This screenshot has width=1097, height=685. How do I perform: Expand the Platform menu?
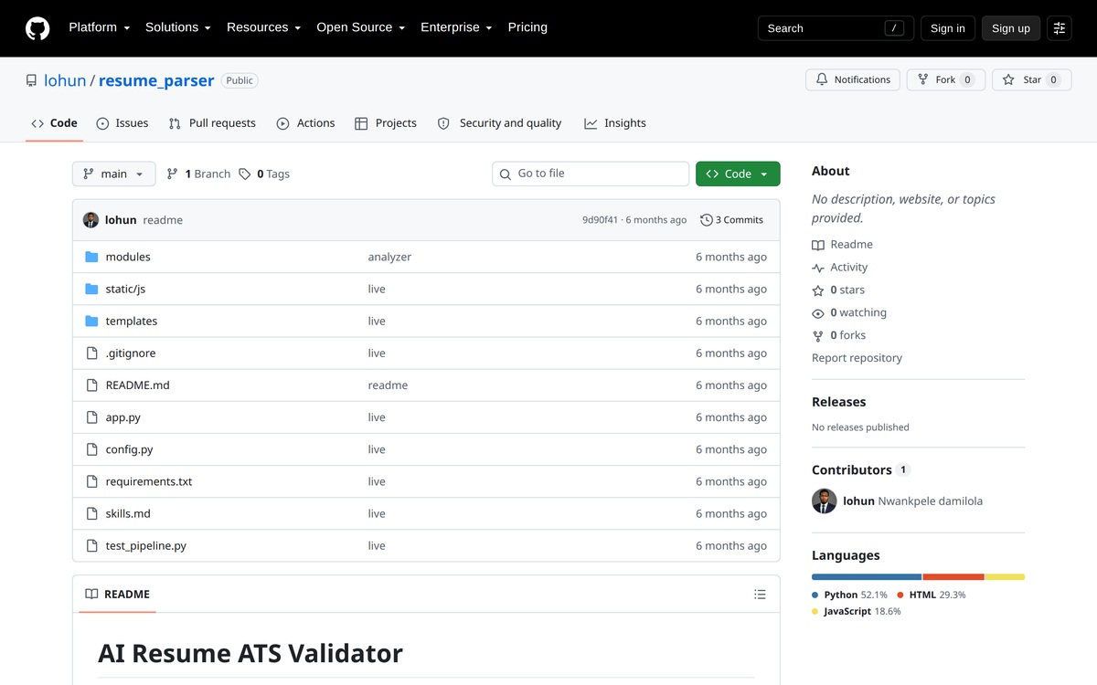pyautogui.click(x=100, y=27)
